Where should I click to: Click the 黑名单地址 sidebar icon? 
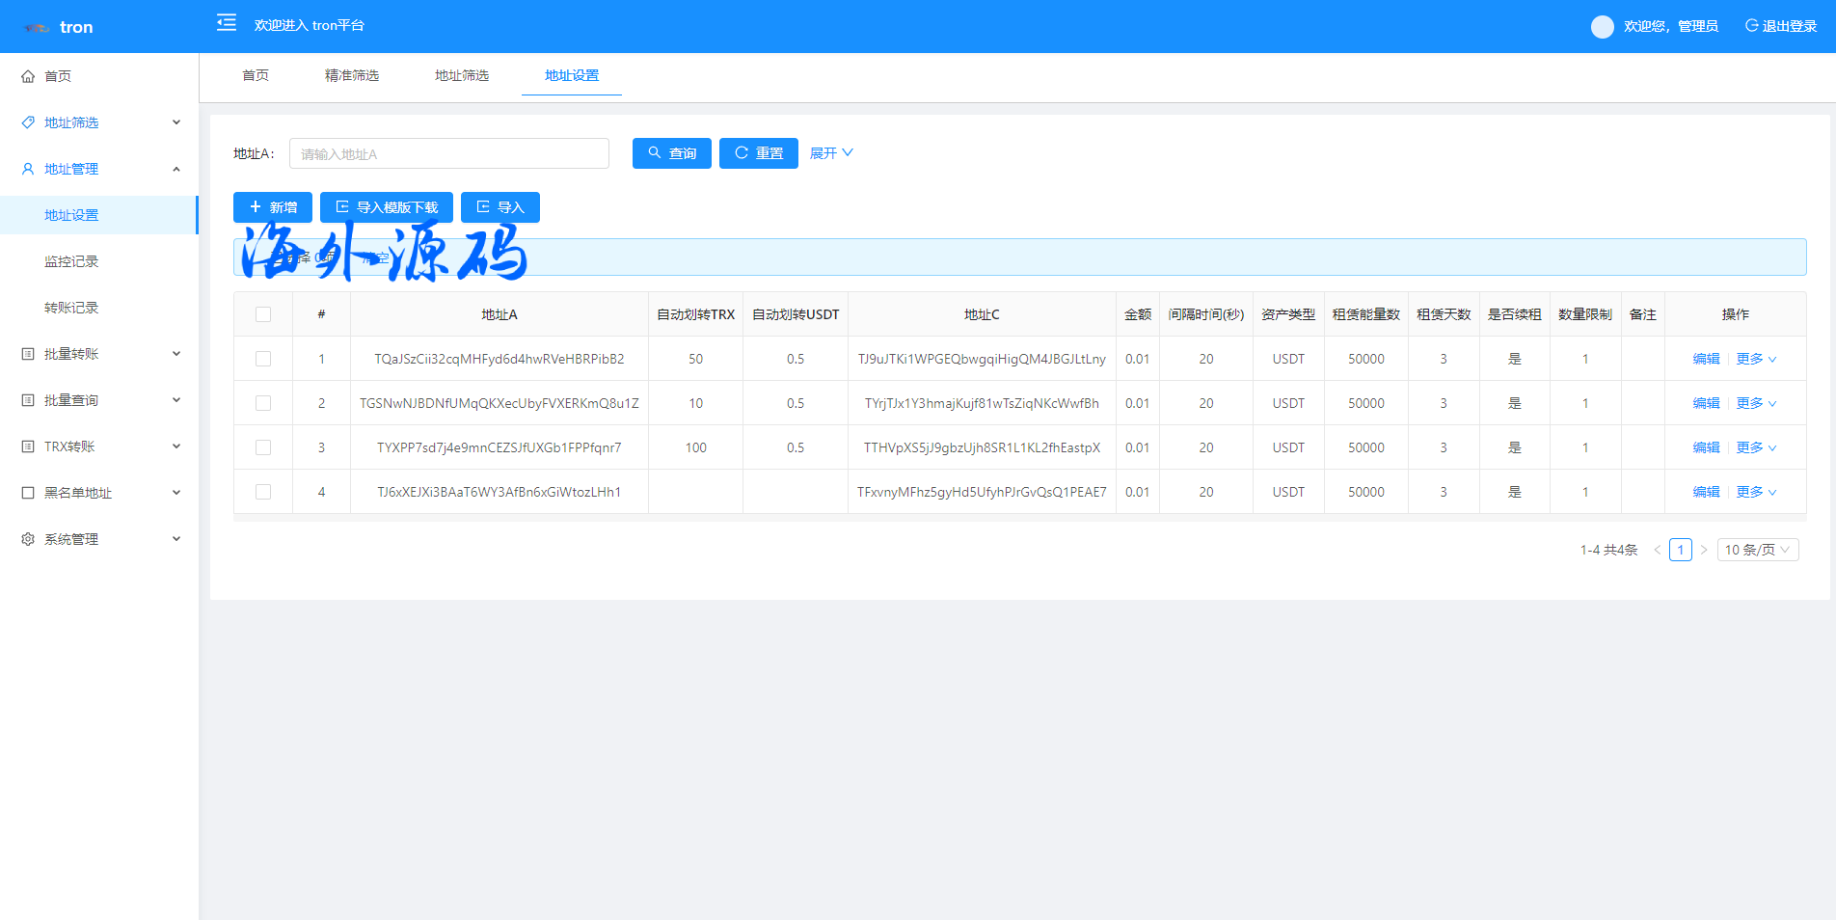coord(28,493)
